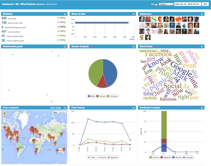Switch the map to Satellite view

pos(62,112)
